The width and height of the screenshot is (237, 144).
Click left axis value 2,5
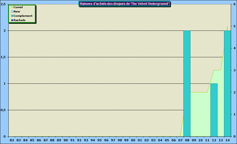pos(3,4)
